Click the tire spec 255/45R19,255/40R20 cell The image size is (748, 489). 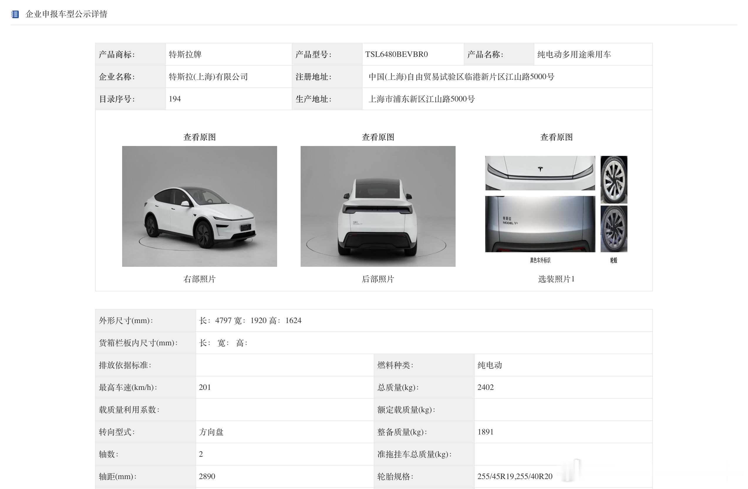tap(515, 476)
